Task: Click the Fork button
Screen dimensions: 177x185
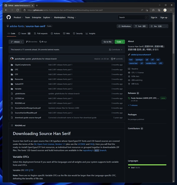Action: coord(140,26)
